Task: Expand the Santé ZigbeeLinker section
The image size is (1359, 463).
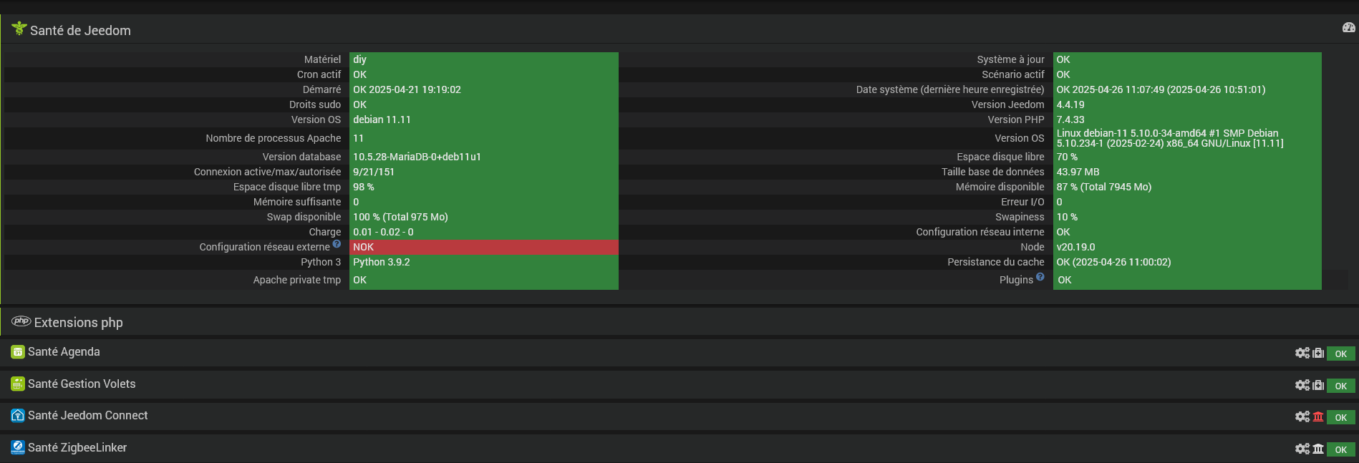Action: (x=77, y=447)
